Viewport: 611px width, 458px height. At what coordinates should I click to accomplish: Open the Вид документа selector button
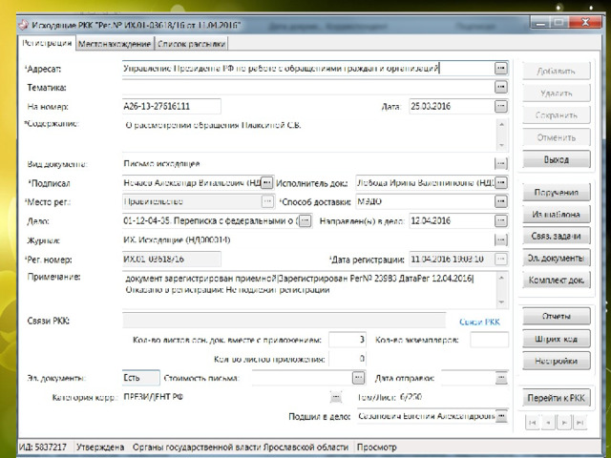(500, 163)
